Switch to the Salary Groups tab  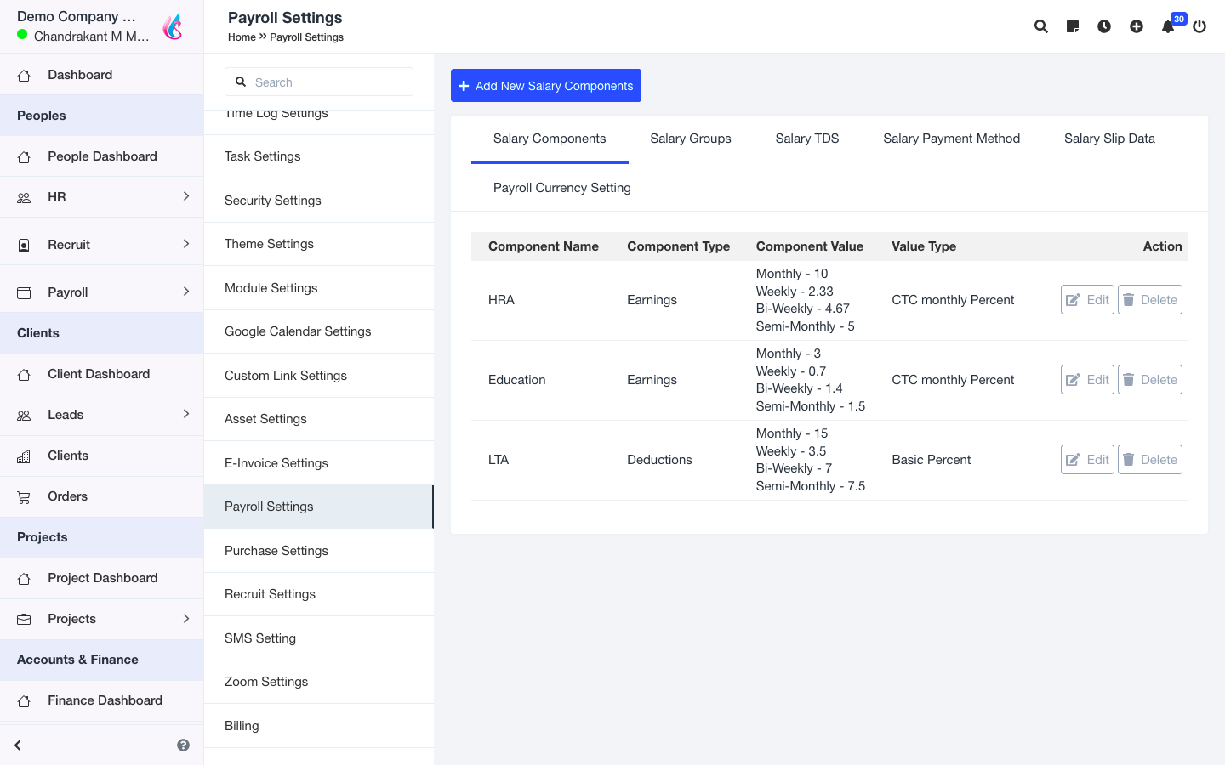click(690, 139)
